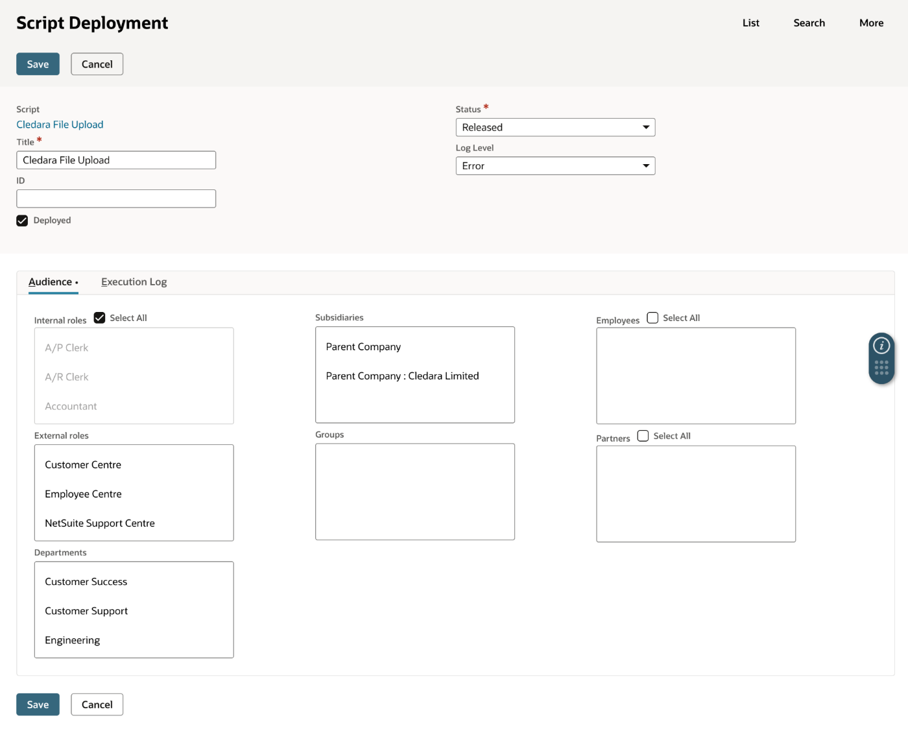This screenshot has width=908, height=731.
Task: Open the floating info assistant icon
Action: pyautogui.click(x=881, y=346)
